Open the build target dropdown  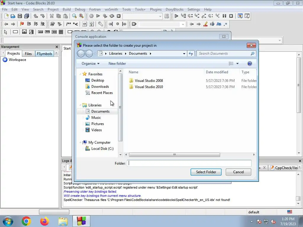[x=160, y=16]
